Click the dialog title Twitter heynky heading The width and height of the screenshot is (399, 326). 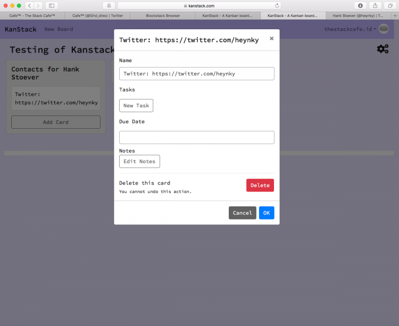click(189, 40)
